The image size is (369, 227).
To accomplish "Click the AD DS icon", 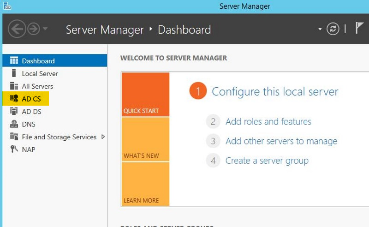I will click(x=14, y=111).
